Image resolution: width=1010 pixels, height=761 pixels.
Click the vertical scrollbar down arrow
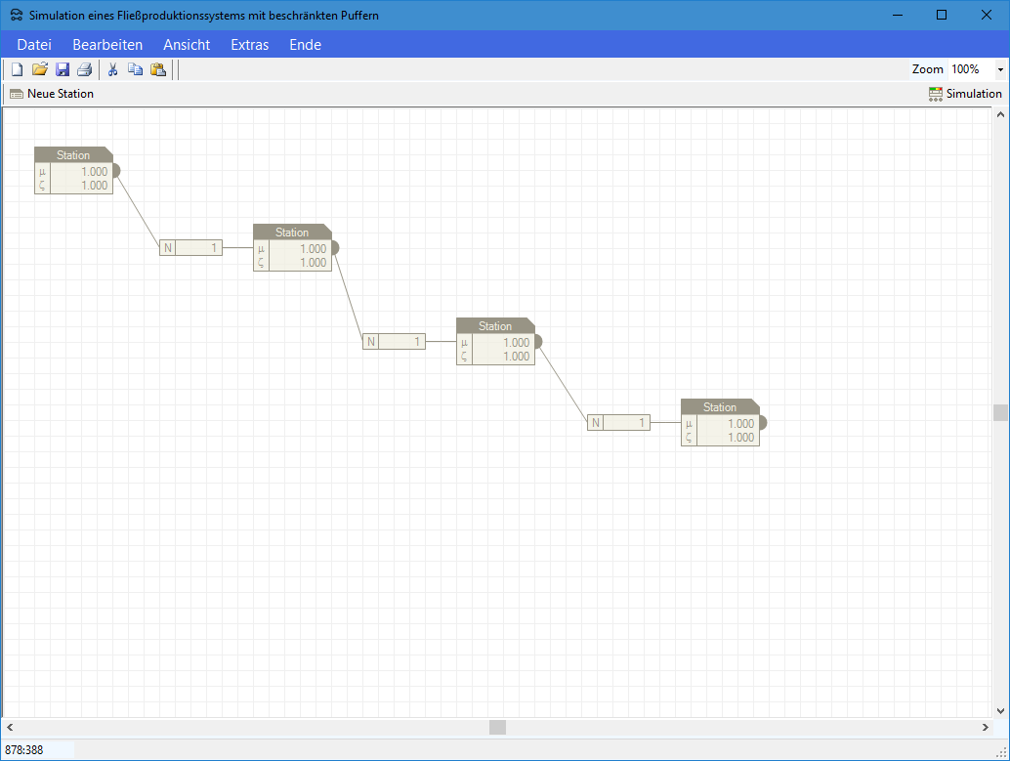click(1000, 710)
